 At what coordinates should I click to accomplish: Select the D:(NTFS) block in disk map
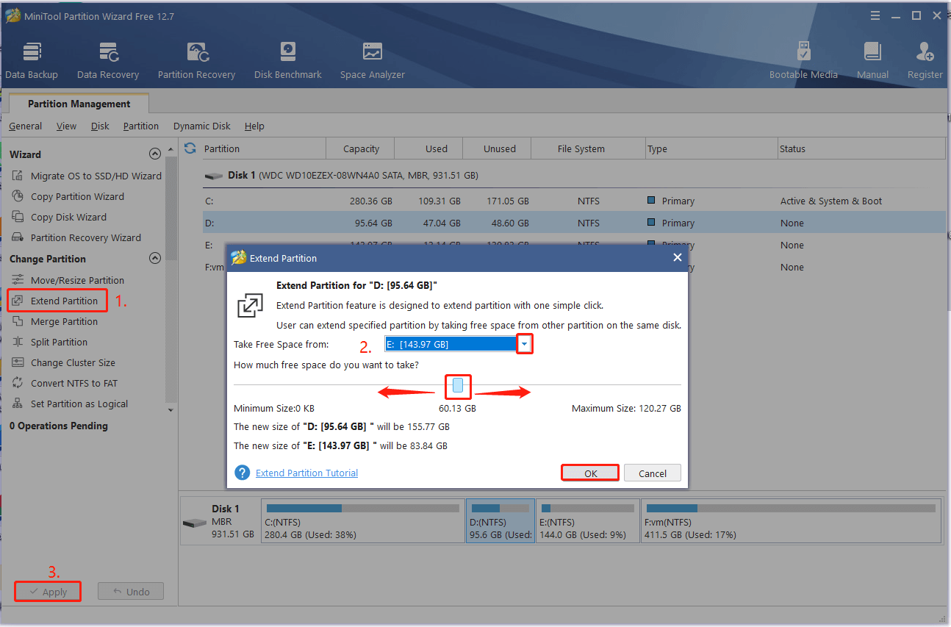click(x=500, y=521)
